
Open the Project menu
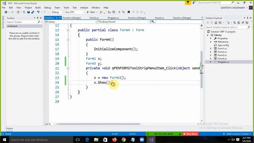[x=28, y=8]
